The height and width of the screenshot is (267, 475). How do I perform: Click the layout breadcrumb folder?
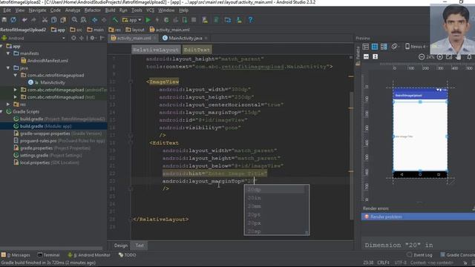[135, 30]
